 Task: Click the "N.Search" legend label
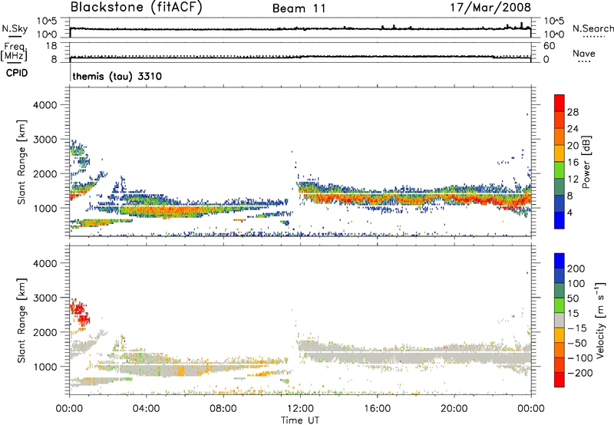pos(593,28)
